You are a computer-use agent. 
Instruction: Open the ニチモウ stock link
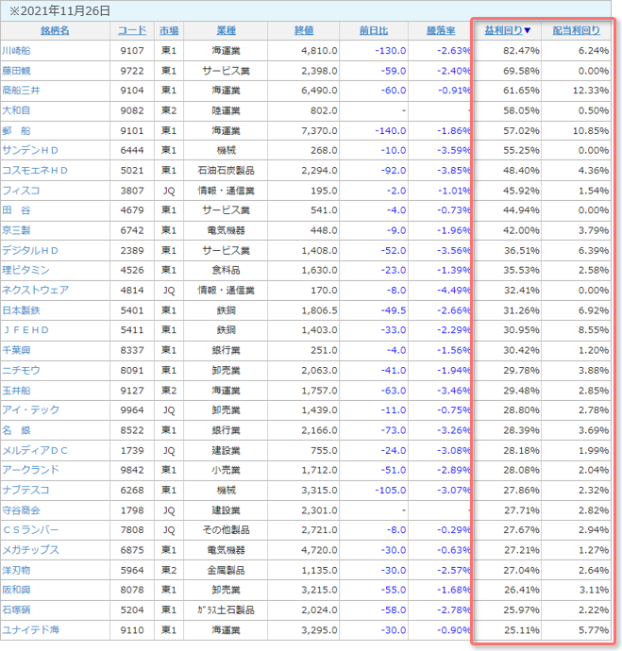pyautogui.click(x=21, y=371)
